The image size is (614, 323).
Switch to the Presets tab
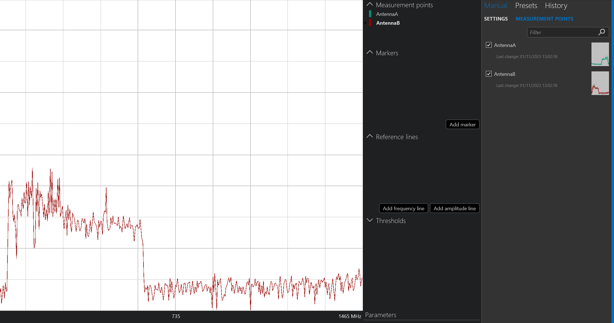point(526,6)
